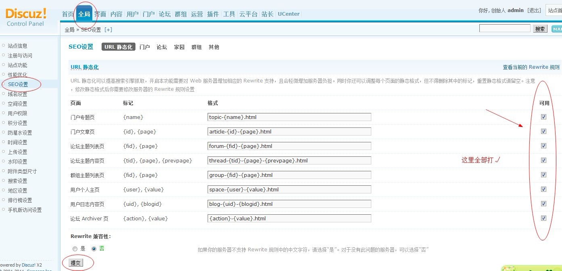Open 站点信息 in the left sidebar
The height and width of the screenshot is (271, 562).
point(18,46)
